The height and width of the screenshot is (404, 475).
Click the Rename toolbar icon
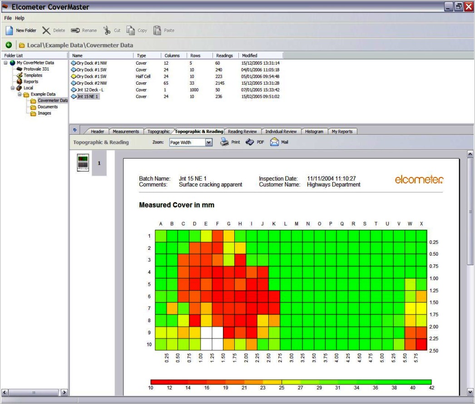click(75, 30)
